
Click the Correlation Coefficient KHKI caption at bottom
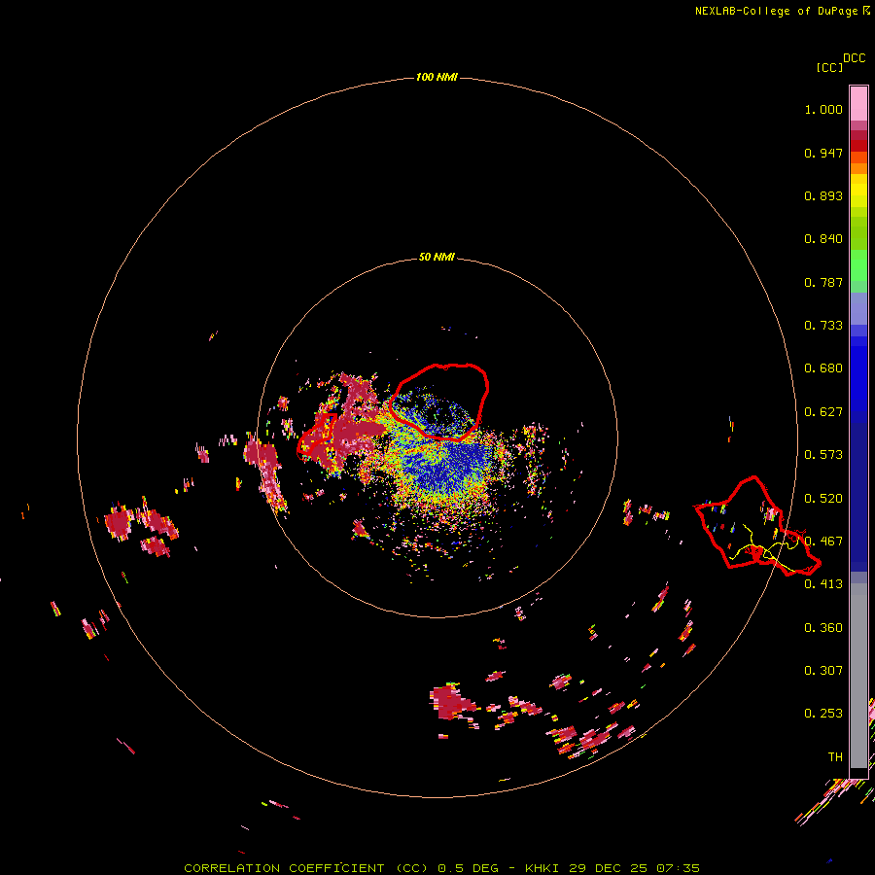[441, 868]
